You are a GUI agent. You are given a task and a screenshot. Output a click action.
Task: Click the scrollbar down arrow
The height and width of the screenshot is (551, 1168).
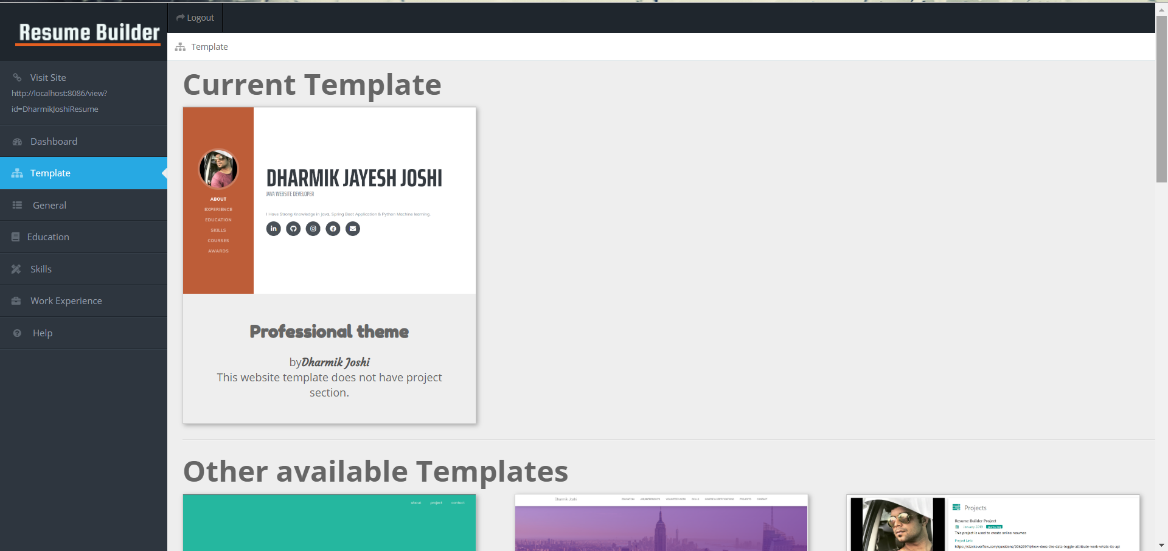point(1161,545)
